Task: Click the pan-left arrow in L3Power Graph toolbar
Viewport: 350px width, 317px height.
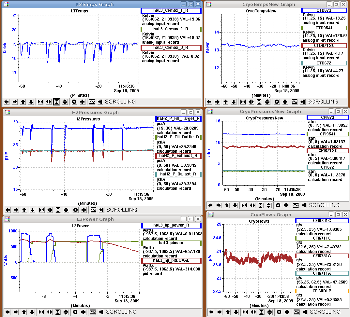Action: click(x=8, y=312)
